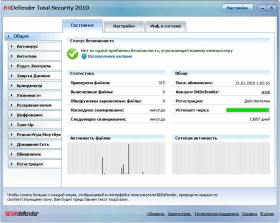This screenshot has width=280, height=223.
Task: Open Техническая поддержка link
Action: click(x=216, y=213)
